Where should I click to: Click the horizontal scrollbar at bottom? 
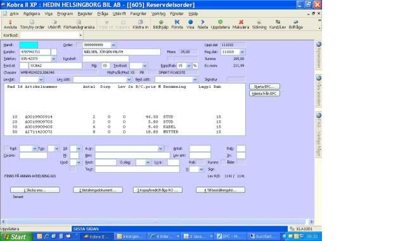[157, 221]
